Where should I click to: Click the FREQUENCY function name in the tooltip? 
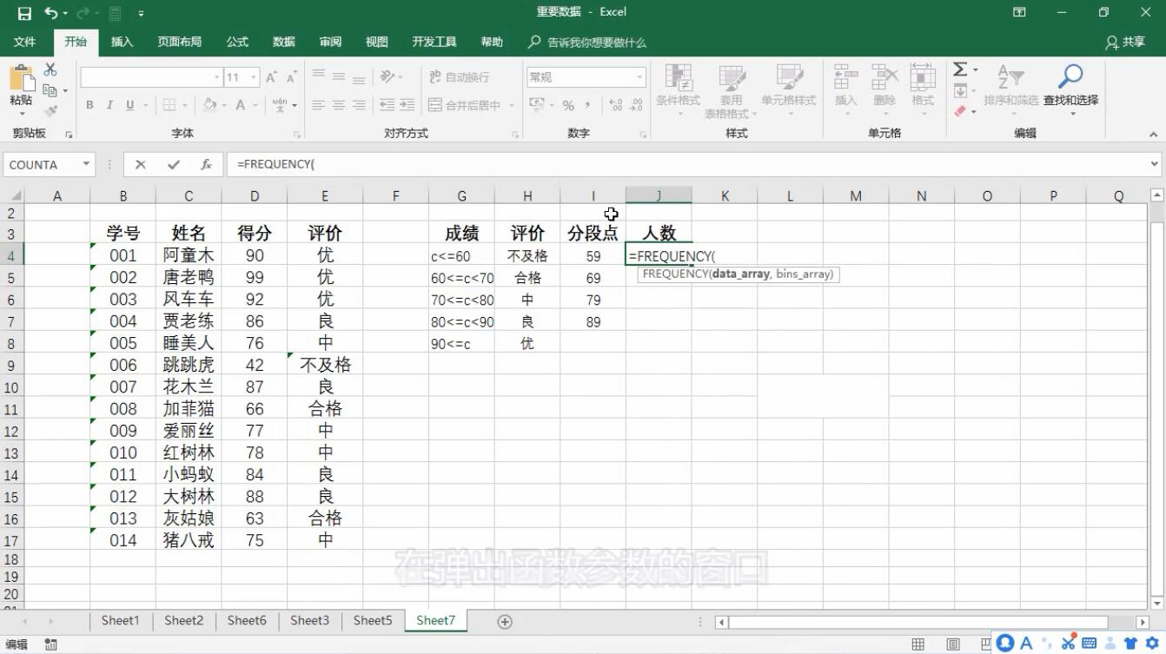(675, 274)
